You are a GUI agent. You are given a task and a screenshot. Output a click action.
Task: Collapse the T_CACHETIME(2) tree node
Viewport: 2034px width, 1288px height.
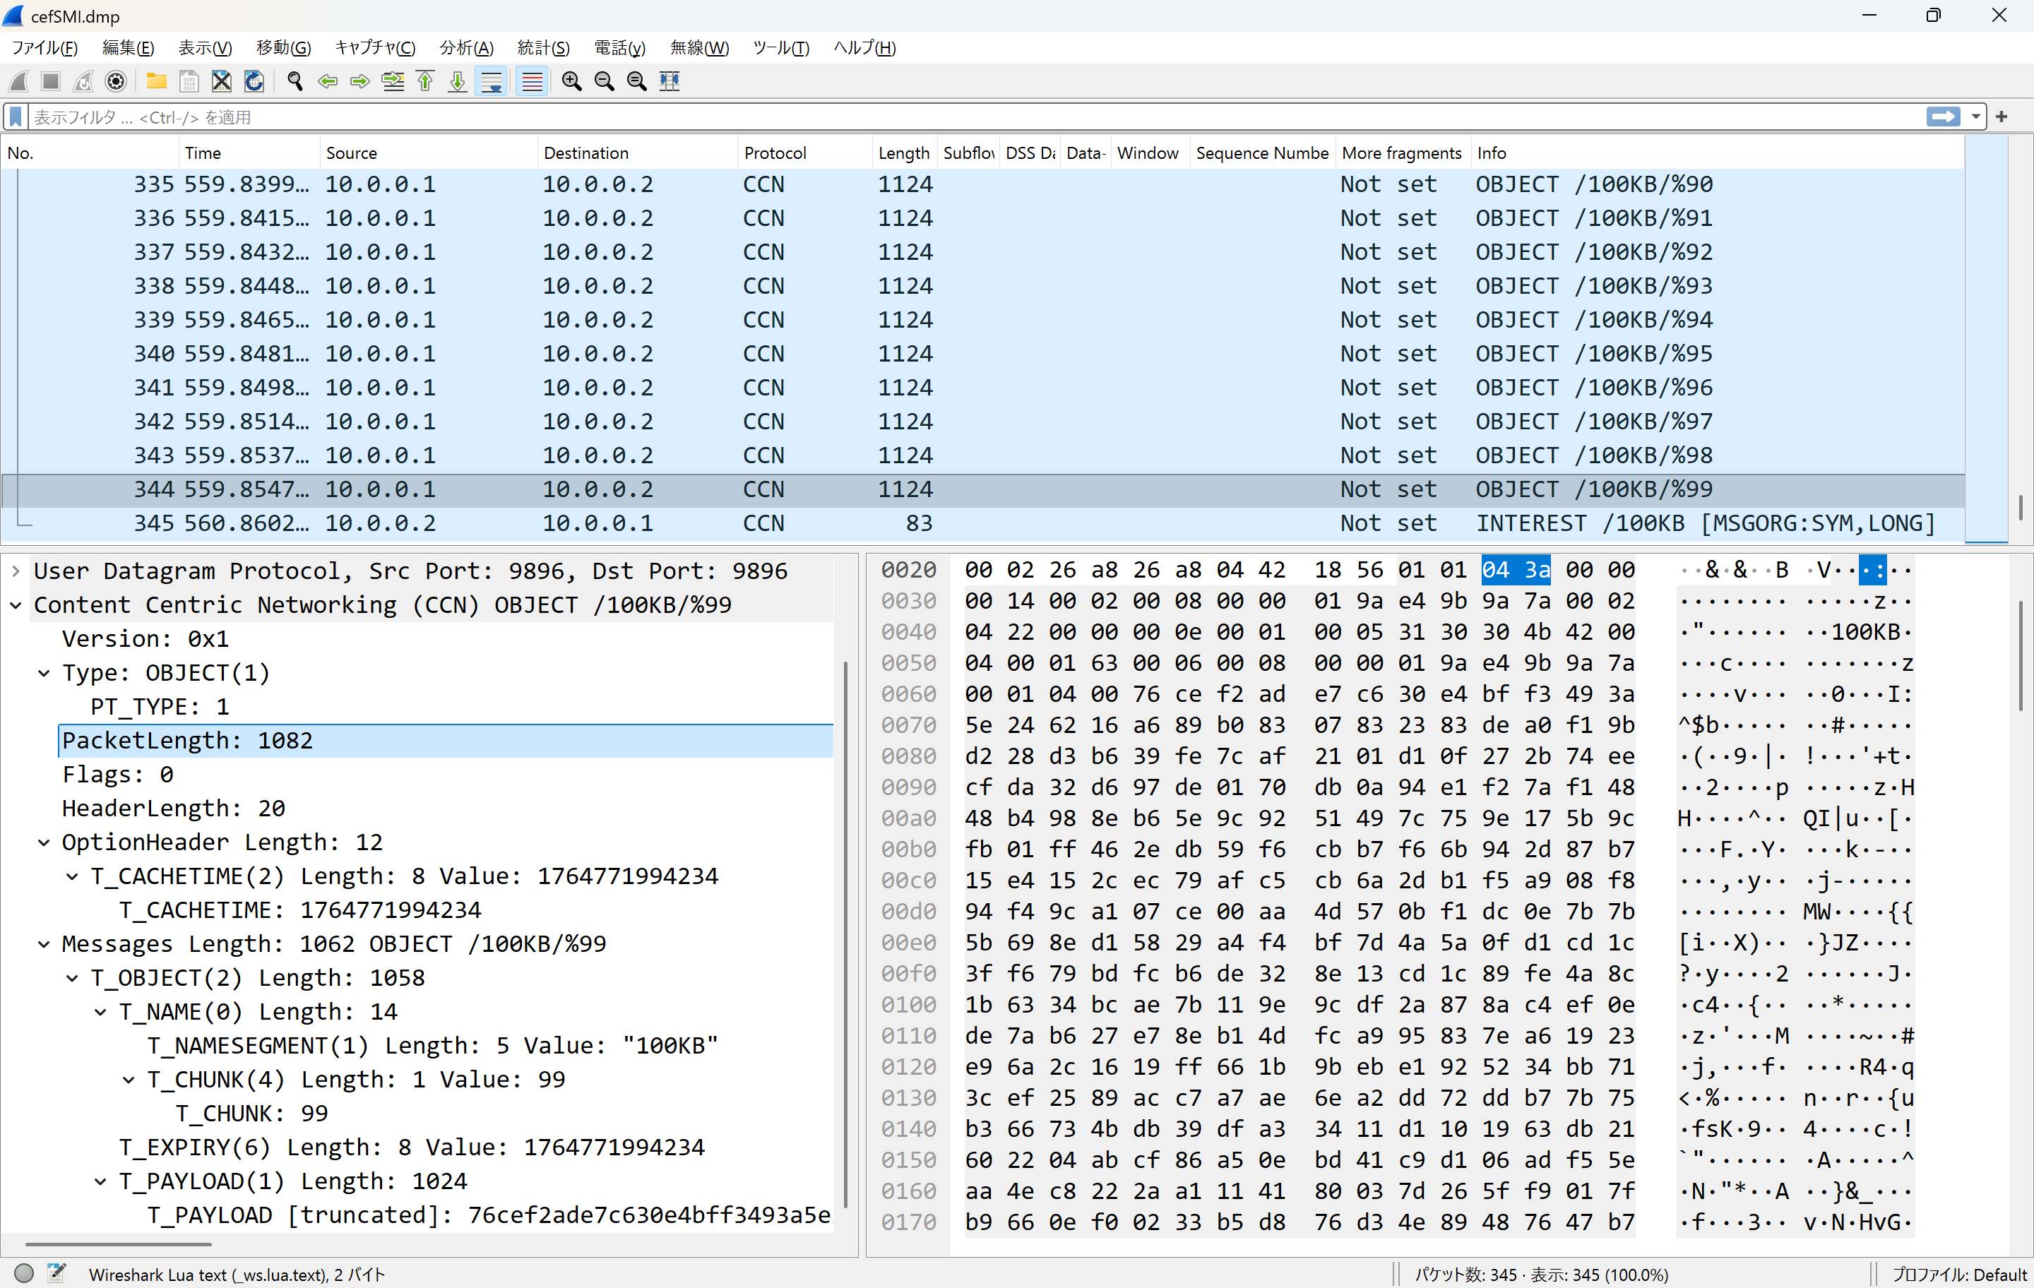click(x=73, y=877)
